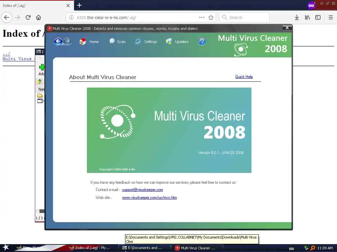337x252 pixels.
Task: Open Firefox downloads panel
Action: click(x=297, y=17)
